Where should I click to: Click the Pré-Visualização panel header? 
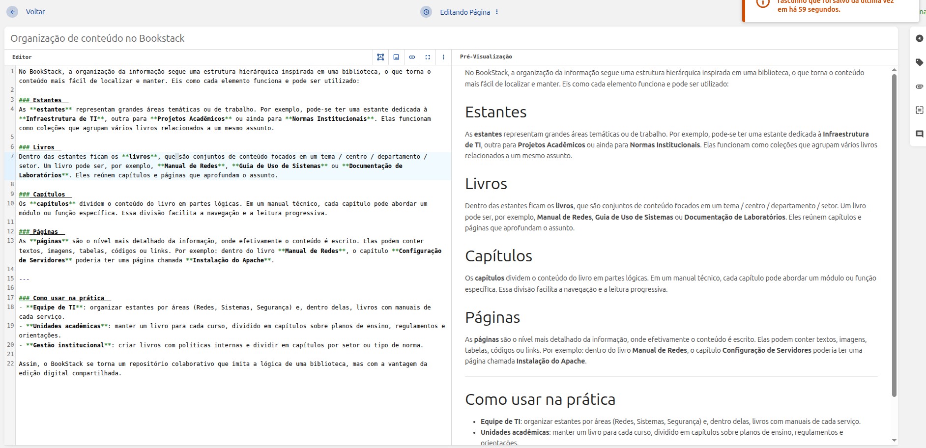pyautogui.click(x=486, y=57)
